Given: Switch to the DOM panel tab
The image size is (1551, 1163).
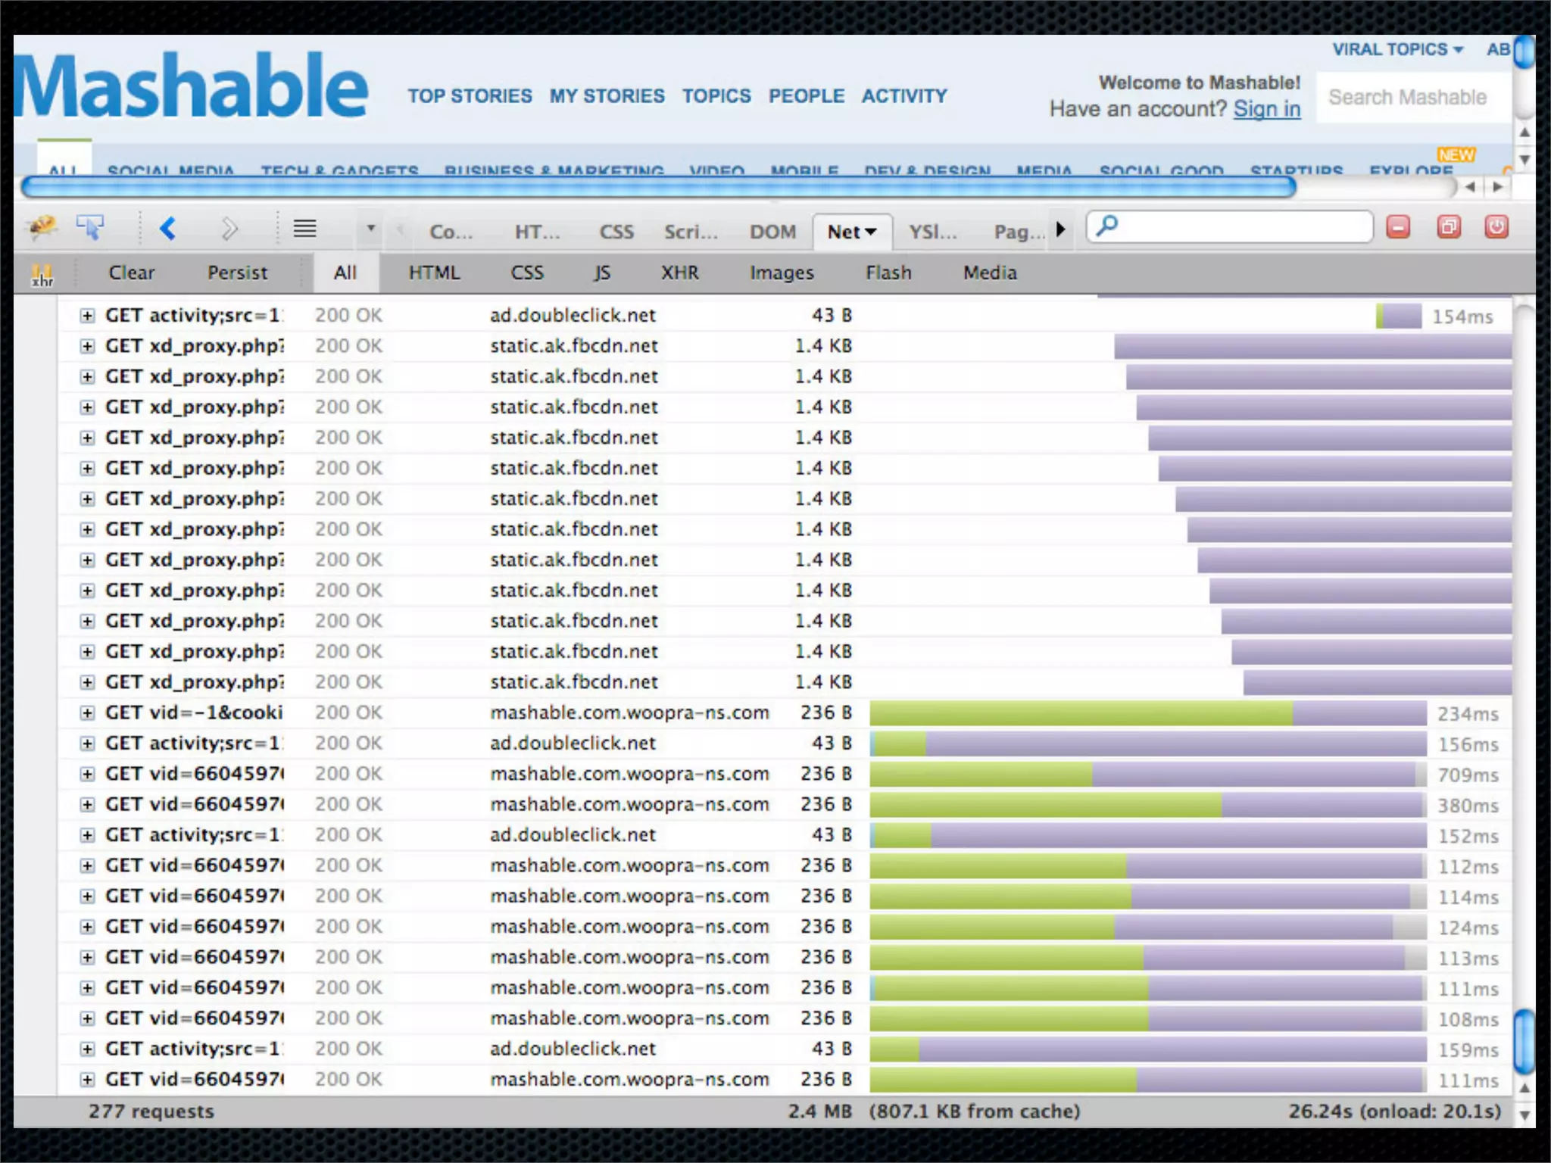Looking at the screenshot, I should click(x=772, y=232).
